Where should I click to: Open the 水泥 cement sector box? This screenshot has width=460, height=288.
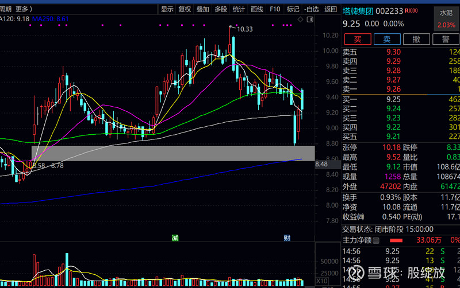point(446,18)
